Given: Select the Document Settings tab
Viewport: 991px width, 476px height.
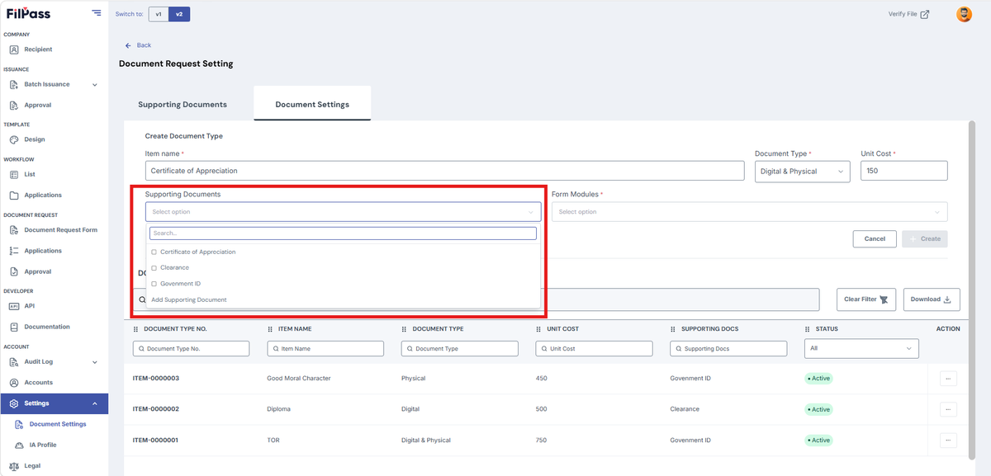Looking at the screenshot, I should tap(312, 104).
